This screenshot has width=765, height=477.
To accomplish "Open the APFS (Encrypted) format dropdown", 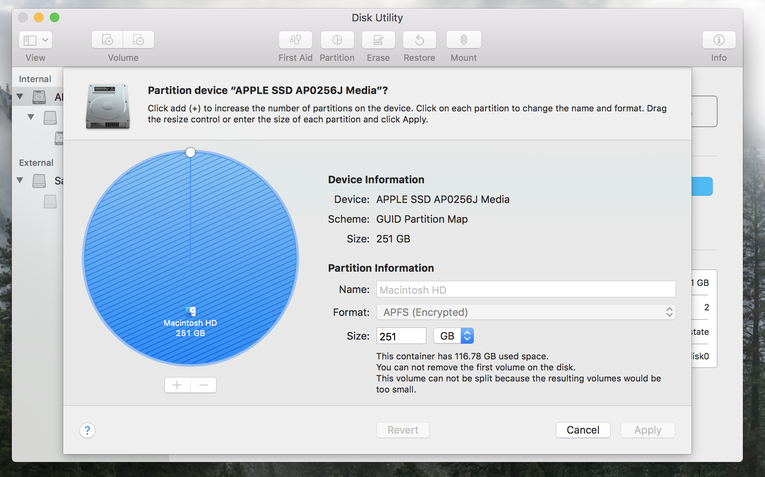I will [526, 312].
